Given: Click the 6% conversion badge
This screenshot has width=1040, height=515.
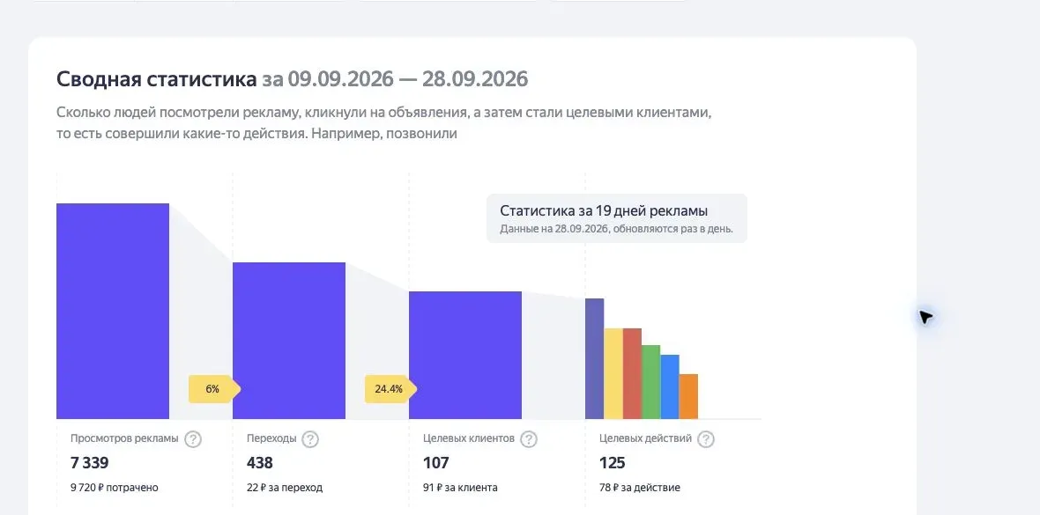Looking at the screenshot, I should 213,389.
